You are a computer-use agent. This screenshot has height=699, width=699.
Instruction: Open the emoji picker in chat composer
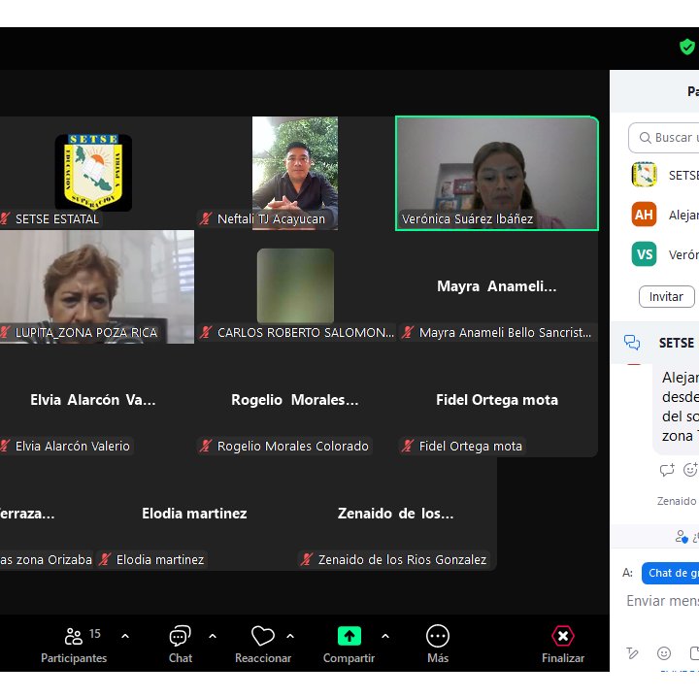[x=664, y=653]
